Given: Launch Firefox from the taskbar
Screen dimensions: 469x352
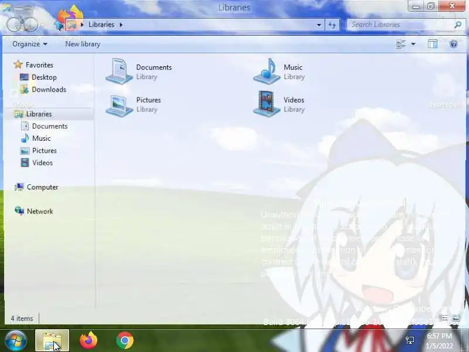Looking at the screenshot, I should [x=89, y=340].
